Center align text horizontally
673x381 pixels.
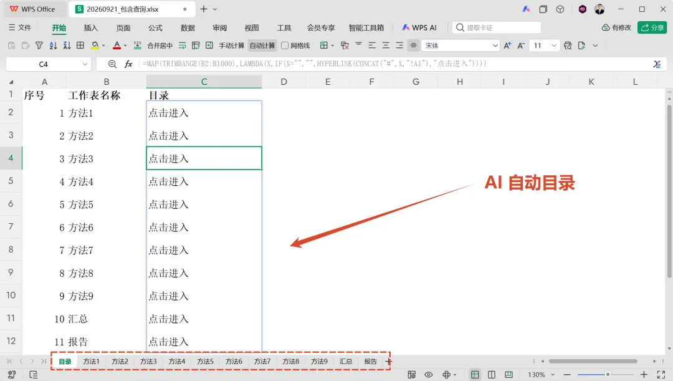(386, 45)
